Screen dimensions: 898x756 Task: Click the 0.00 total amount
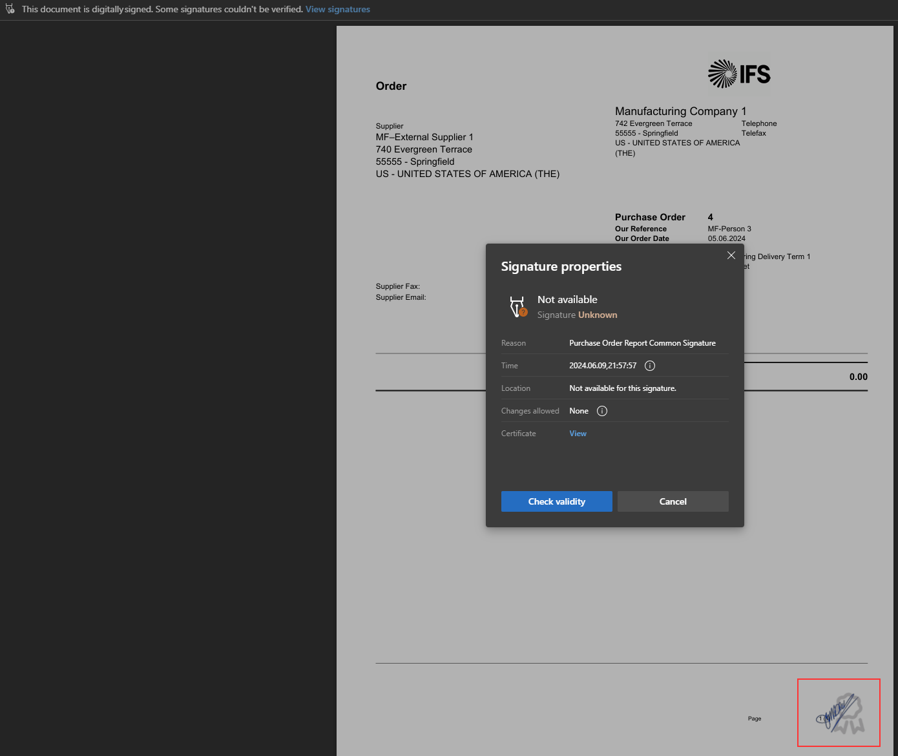point(858,377)
